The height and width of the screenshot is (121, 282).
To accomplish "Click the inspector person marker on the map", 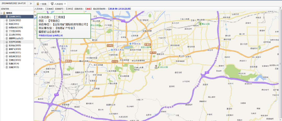I will [156, 67].
